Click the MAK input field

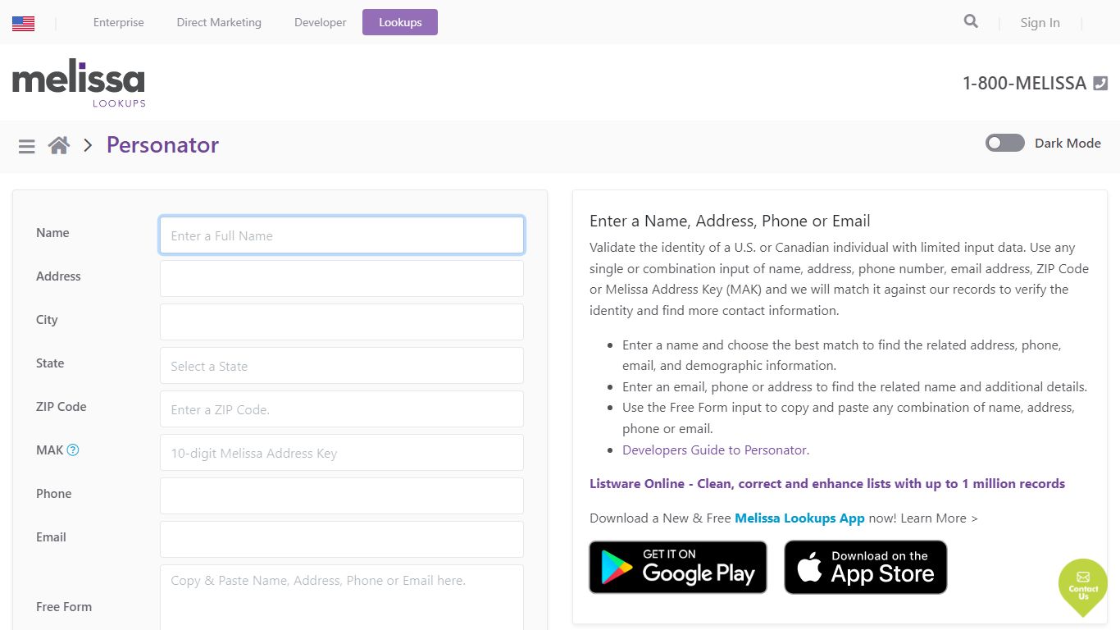coord(342,453)
